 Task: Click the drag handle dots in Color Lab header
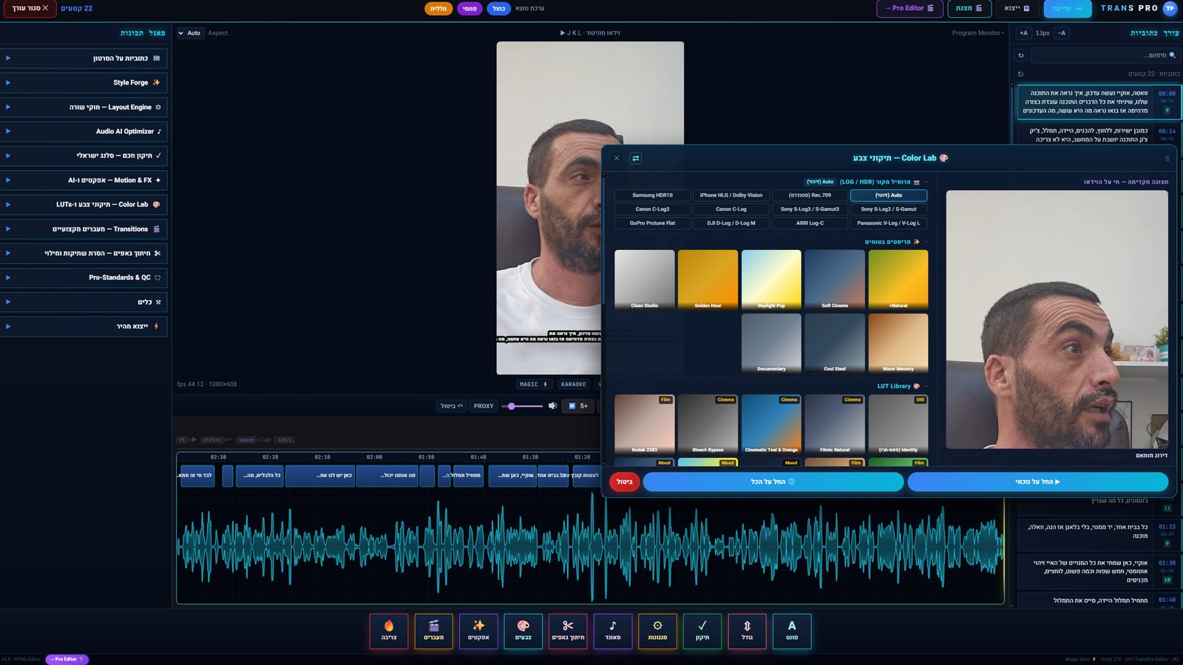pos(1167,158)
